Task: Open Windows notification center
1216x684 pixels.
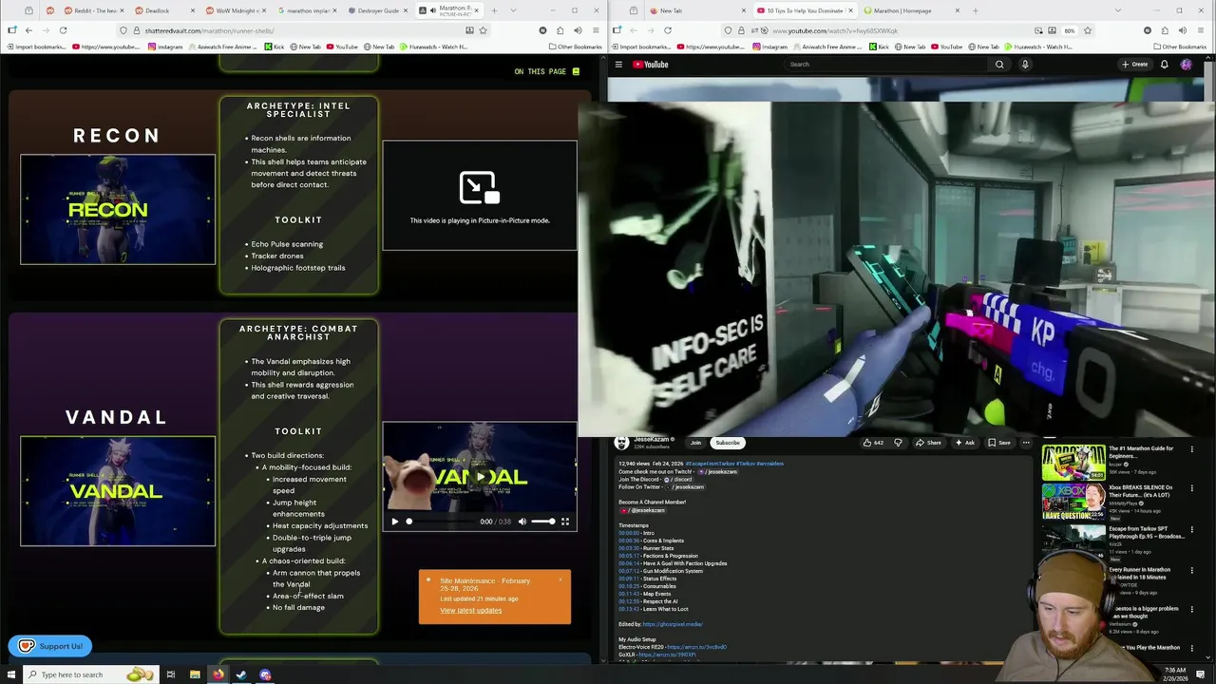Action: tap(1200, 674)
